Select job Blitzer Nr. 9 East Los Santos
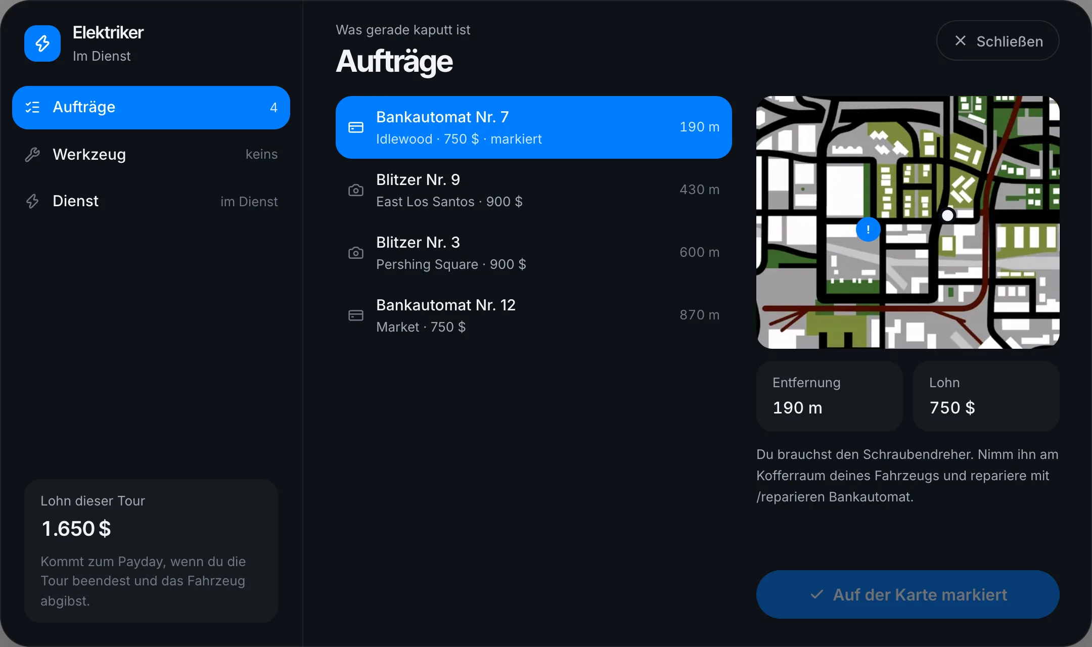Image resolution: width=1092 pixels, height=647 pixels. [534, 190]
